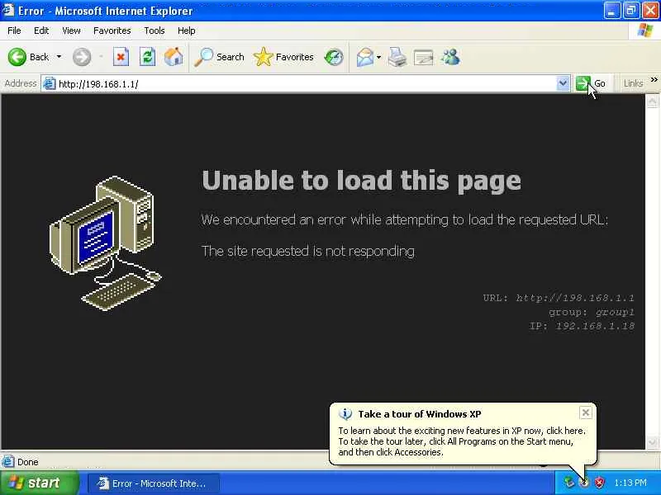Click the network tray icon
661x495 pixels.
pos(569,483)
